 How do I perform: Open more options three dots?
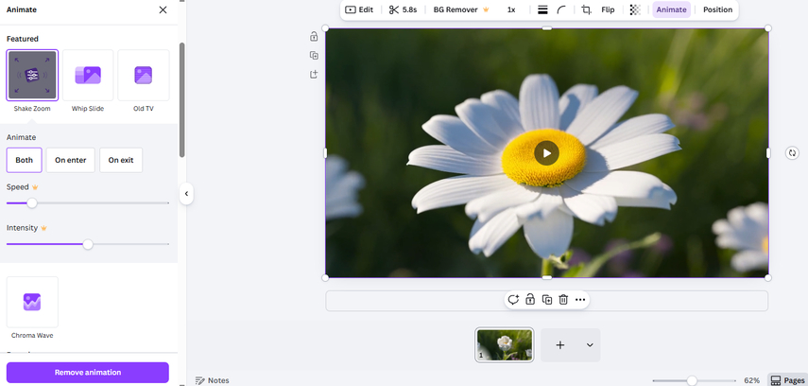click(x=580, y=300)
